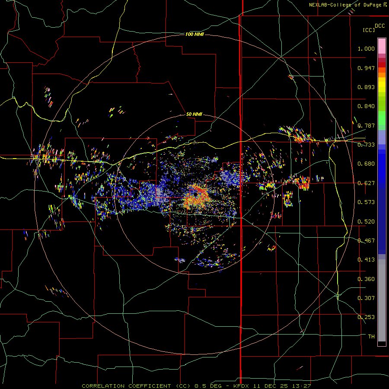Select the 0.893 scale value
389x389 pixels.
click(366, 87)
